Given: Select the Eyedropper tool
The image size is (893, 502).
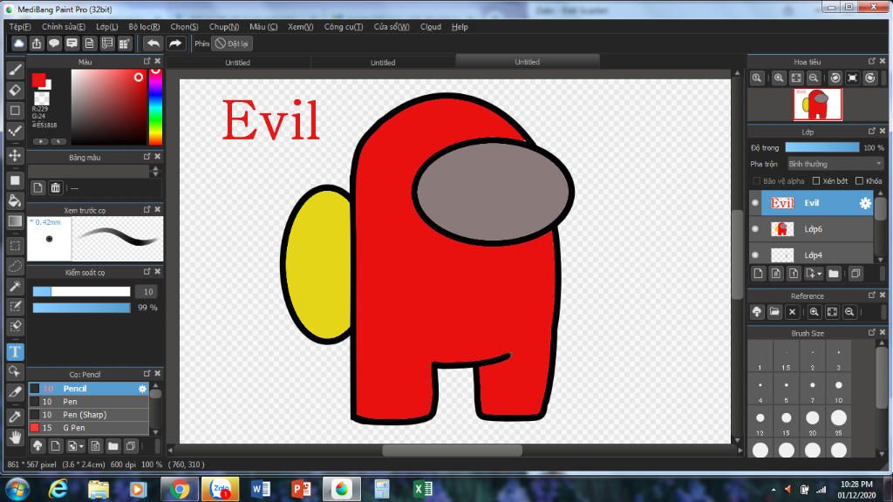Looking at the screenshot, I should (16, 417).
